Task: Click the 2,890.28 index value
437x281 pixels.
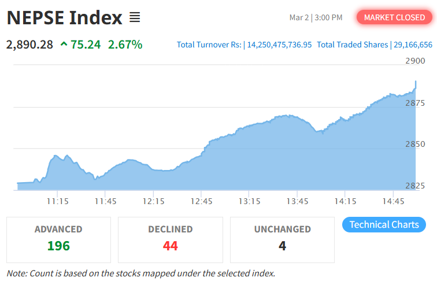Action: pyautogui.click(x=29, y=44)
